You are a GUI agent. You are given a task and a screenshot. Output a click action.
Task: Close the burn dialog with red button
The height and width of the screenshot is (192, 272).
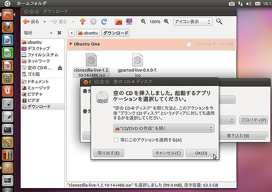click(x=85, y=82)
